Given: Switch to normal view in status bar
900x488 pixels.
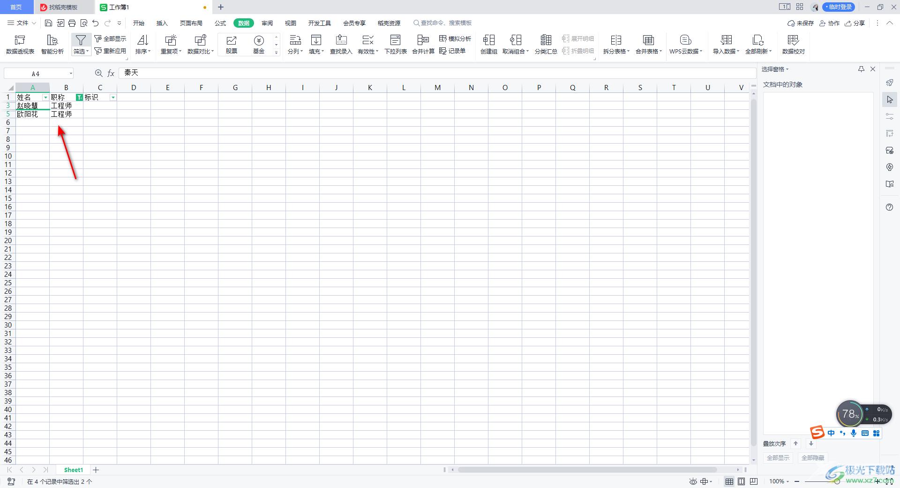Looking at the screenshot, I should [x=729, y=481].
